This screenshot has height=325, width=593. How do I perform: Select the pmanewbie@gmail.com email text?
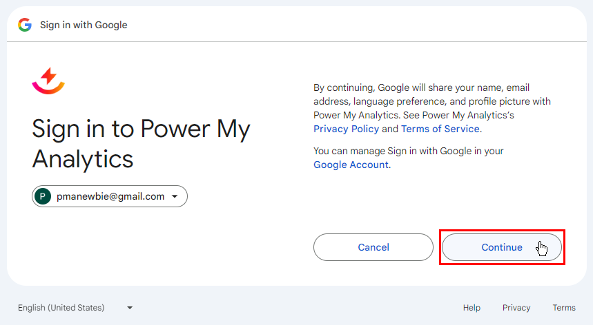click(110, 196)
